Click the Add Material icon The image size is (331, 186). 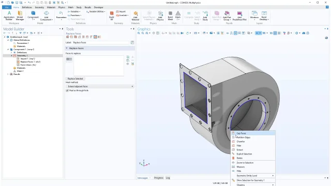coord(136,16)
